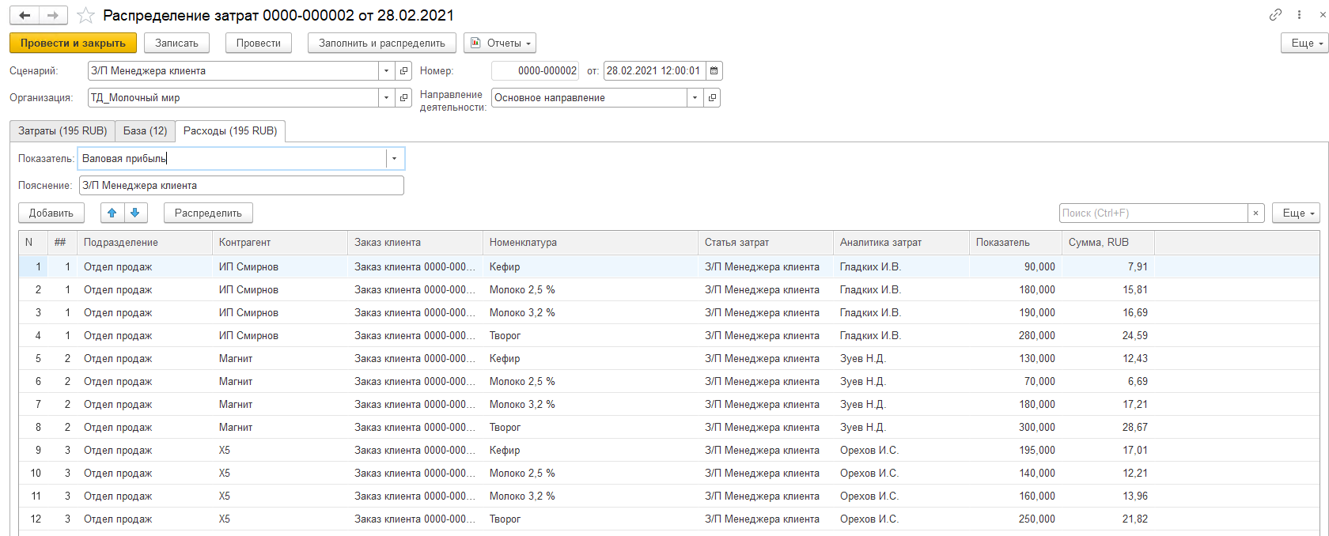
Task: Switch to the Затраты (195 RUB) tab
Action: (x=62, y=131)
